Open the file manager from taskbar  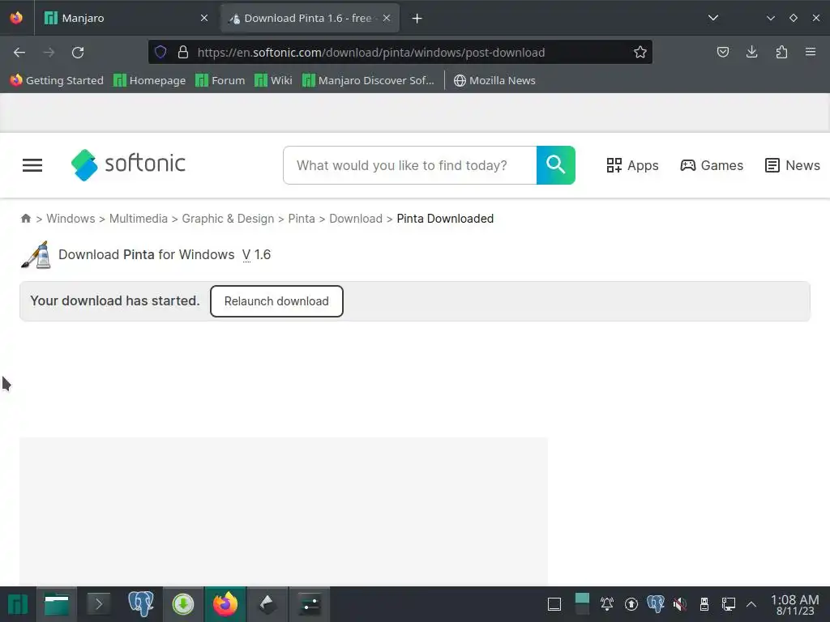[57, 604]
